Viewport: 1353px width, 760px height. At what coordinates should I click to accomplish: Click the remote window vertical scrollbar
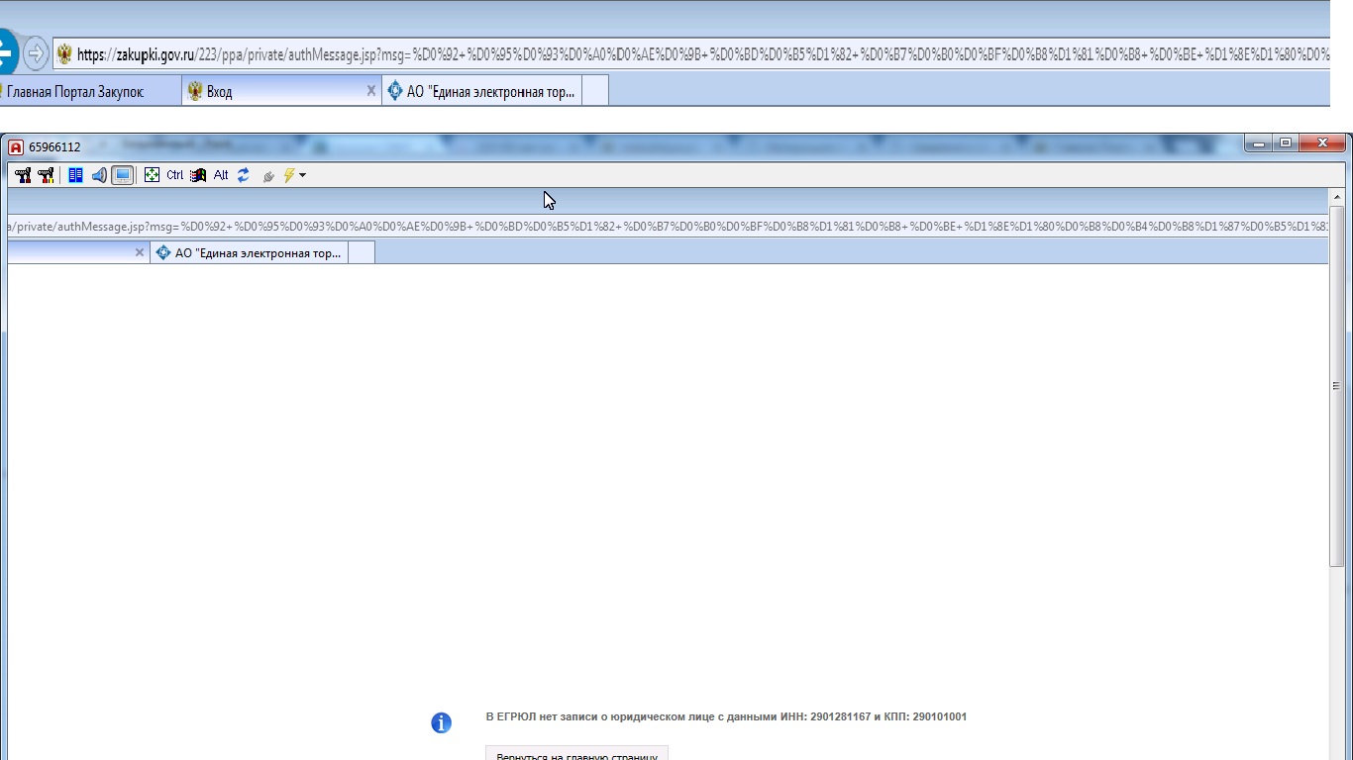1336,386
